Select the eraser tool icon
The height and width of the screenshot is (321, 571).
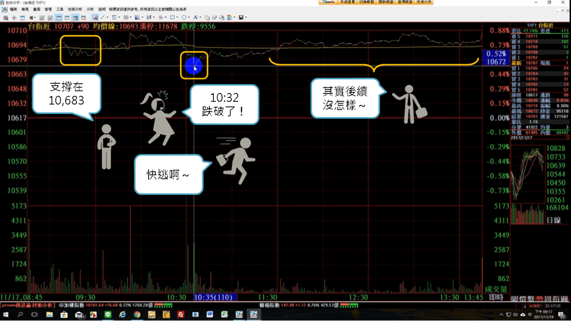(214, 18)
